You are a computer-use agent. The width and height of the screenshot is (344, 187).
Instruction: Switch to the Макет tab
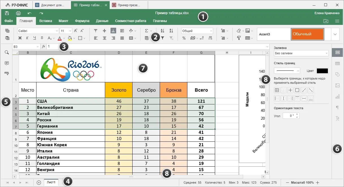(x=64, y=21)
